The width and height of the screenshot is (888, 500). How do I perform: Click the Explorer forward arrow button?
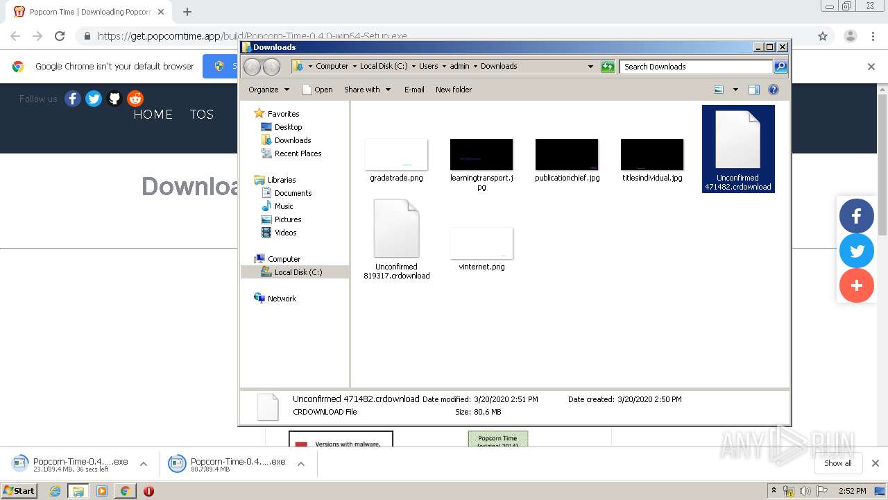271,67
